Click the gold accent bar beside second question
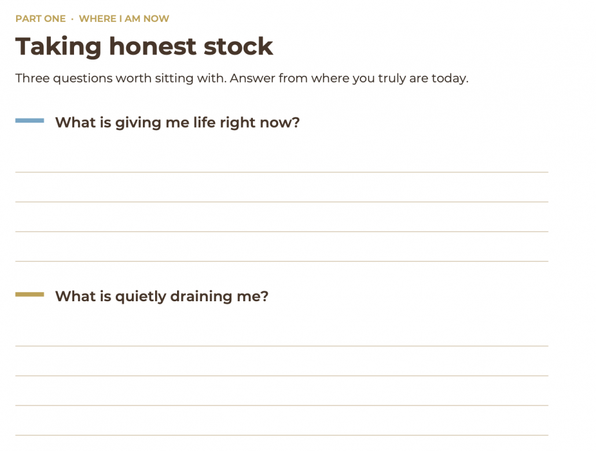 click(x=30, y=294)
